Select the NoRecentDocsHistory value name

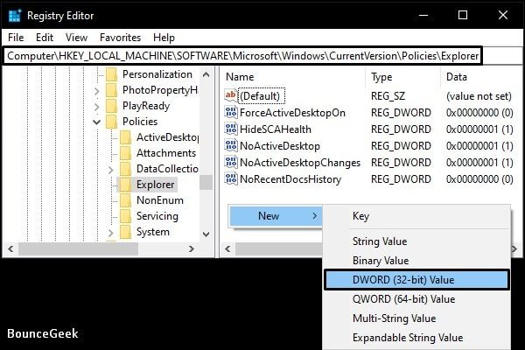[x=290, y=178]
